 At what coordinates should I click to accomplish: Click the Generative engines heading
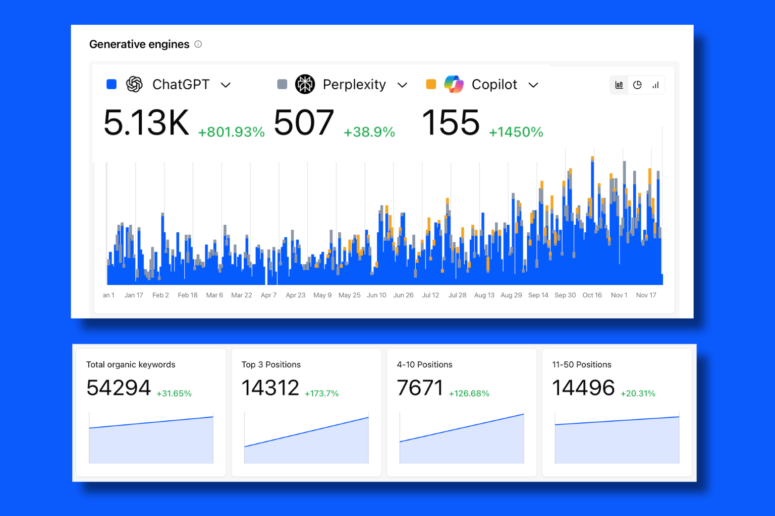(x=139, y=44)
